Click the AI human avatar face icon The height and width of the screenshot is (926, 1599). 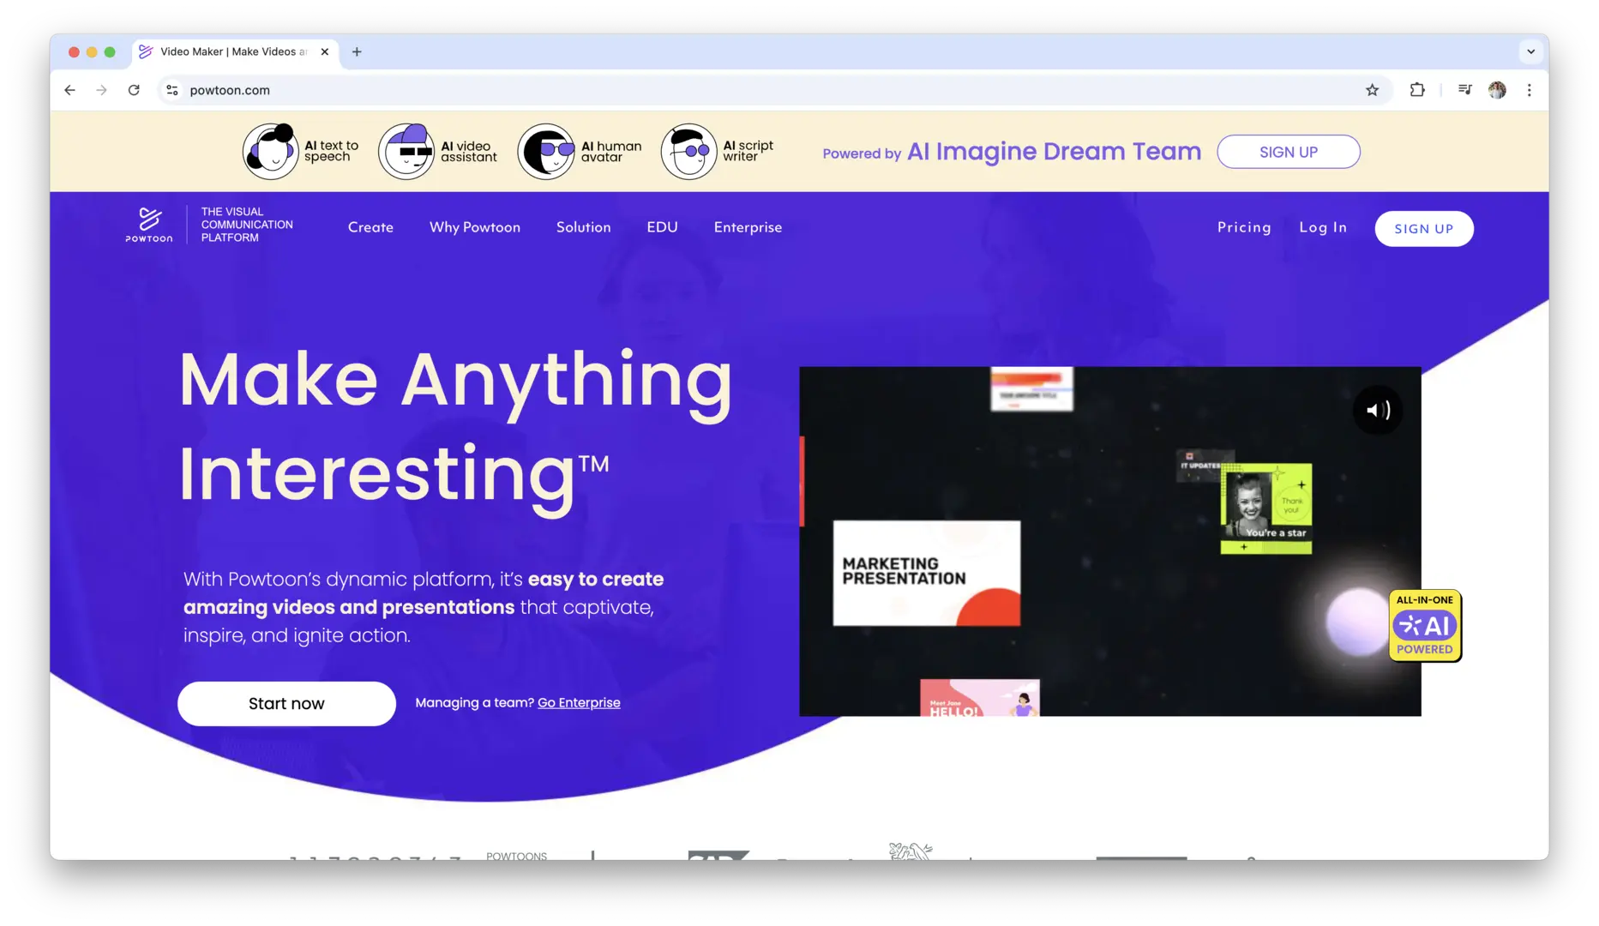[545, 151]
